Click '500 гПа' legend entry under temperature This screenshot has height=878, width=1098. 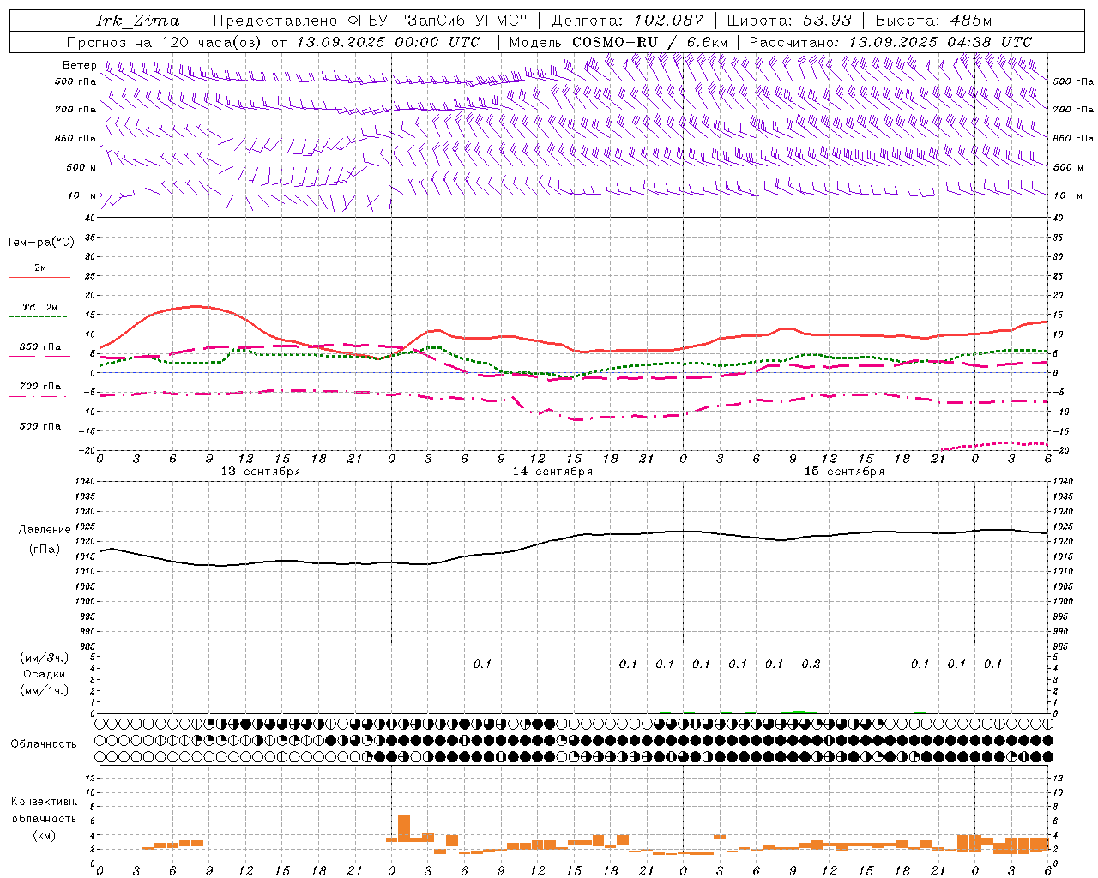40,425
